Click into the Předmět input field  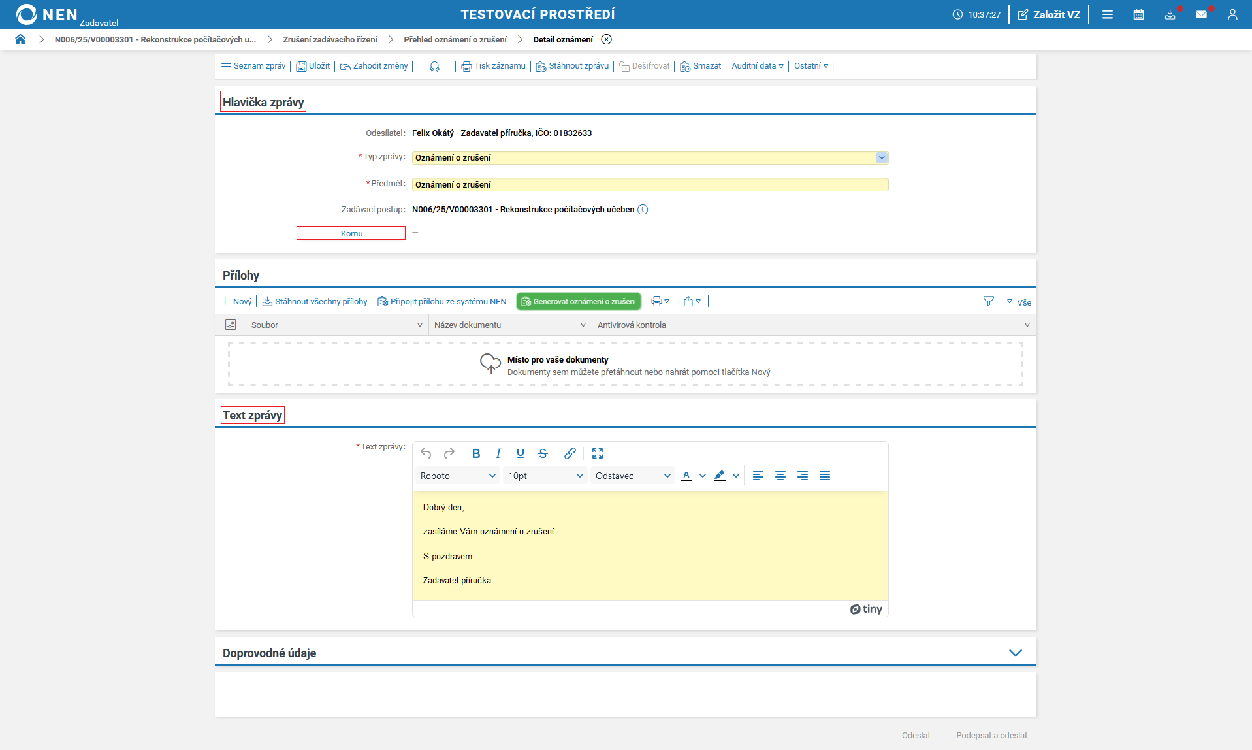click(650, 185)
